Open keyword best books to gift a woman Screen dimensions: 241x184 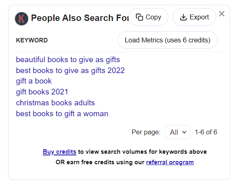pos(62,114)
